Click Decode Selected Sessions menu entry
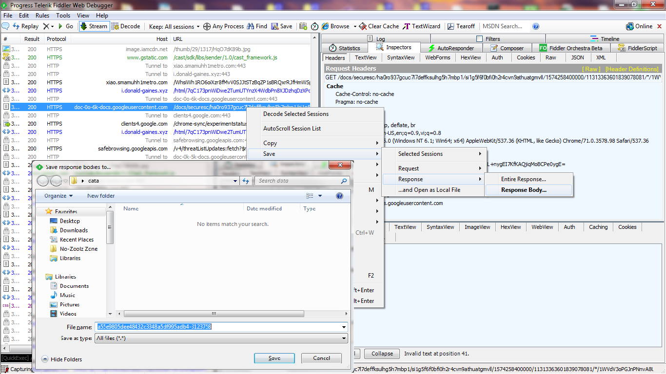The image size is (666, 374). pos(315,114)
